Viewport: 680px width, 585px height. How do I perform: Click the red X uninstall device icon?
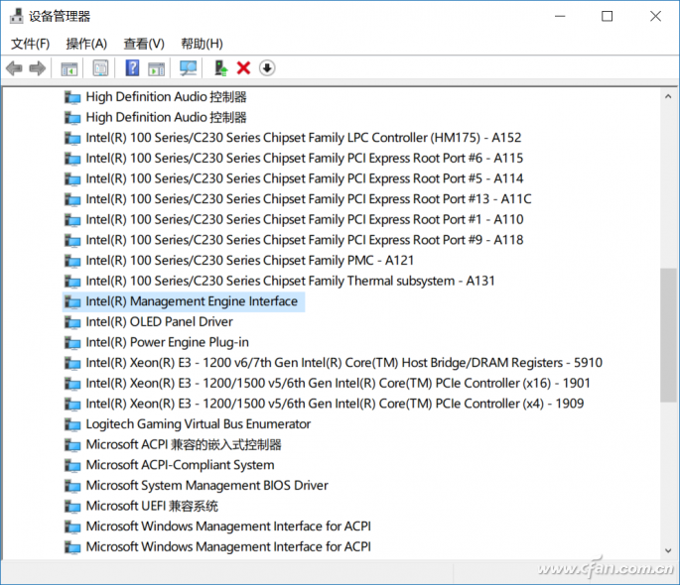(244, 68)
